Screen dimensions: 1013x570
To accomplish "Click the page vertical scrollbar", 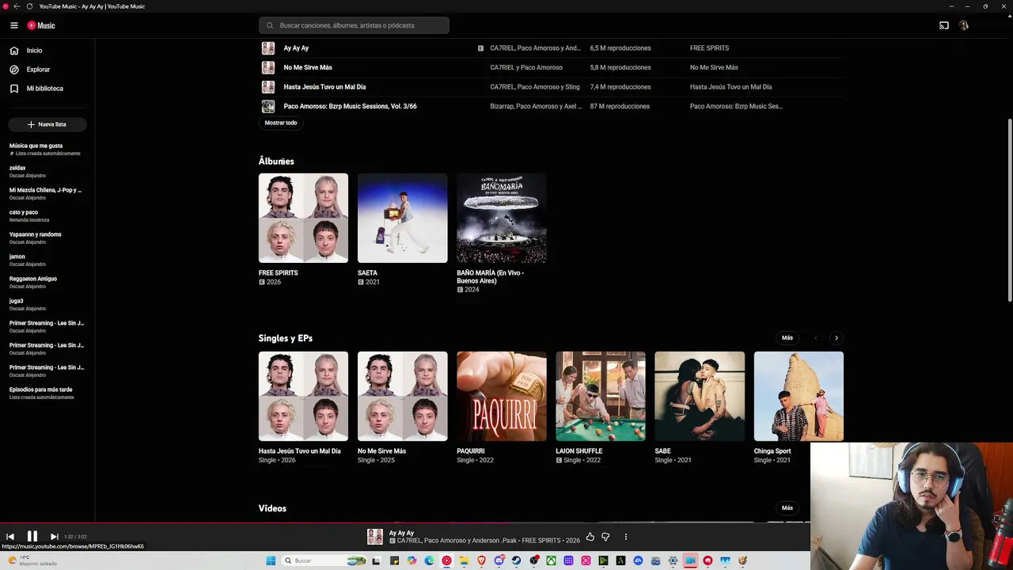I will [1010, 210].
